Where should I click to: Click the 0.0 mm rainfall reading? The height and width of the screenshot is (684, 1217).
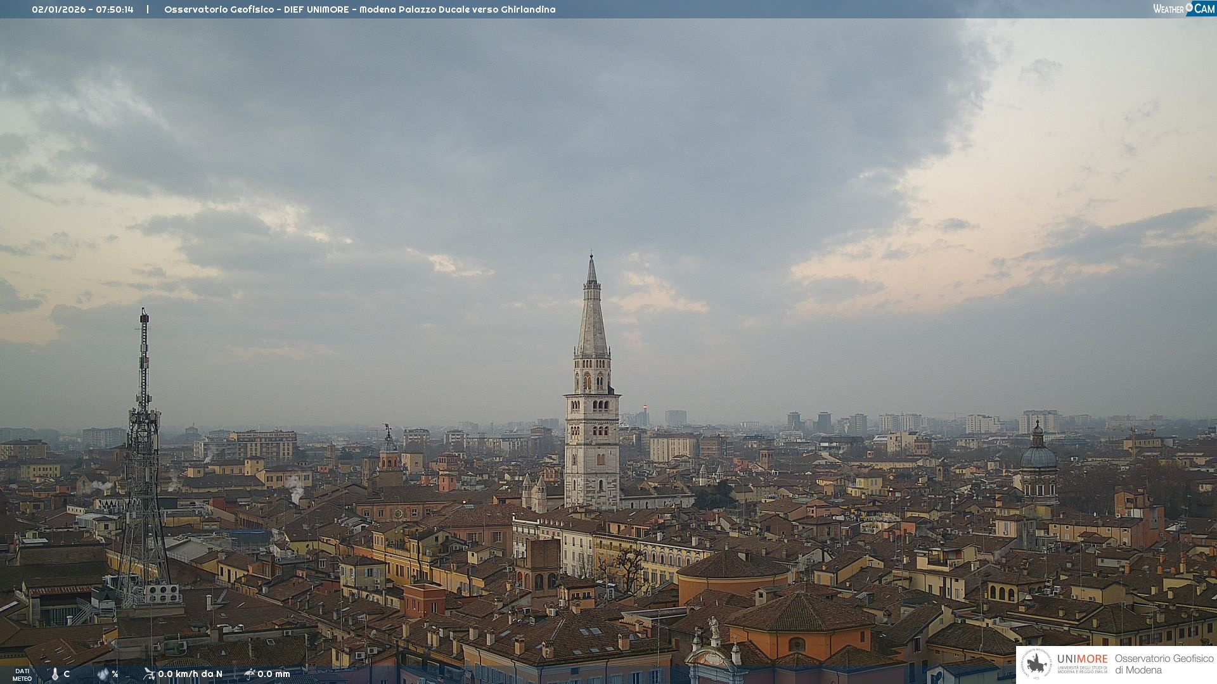(273, 674)
